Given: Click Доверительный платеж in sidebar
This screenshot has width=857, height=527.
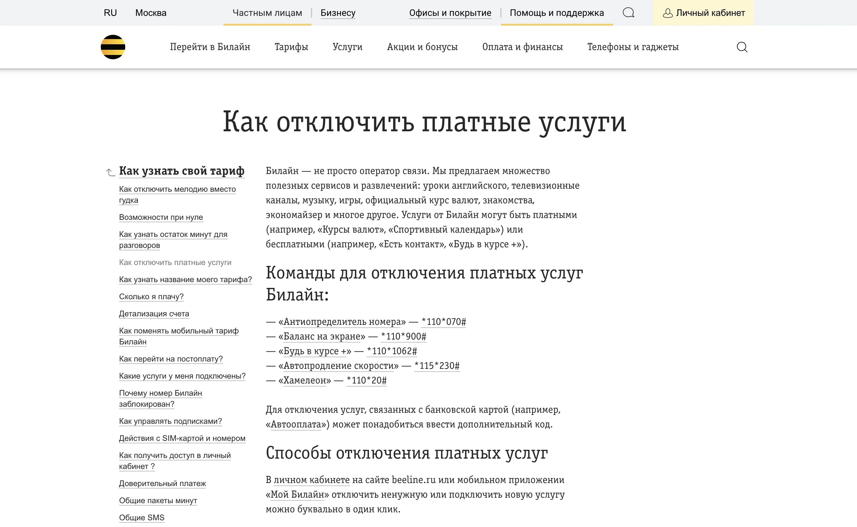Looking at the screenshot, I should [x=162, y=483].
